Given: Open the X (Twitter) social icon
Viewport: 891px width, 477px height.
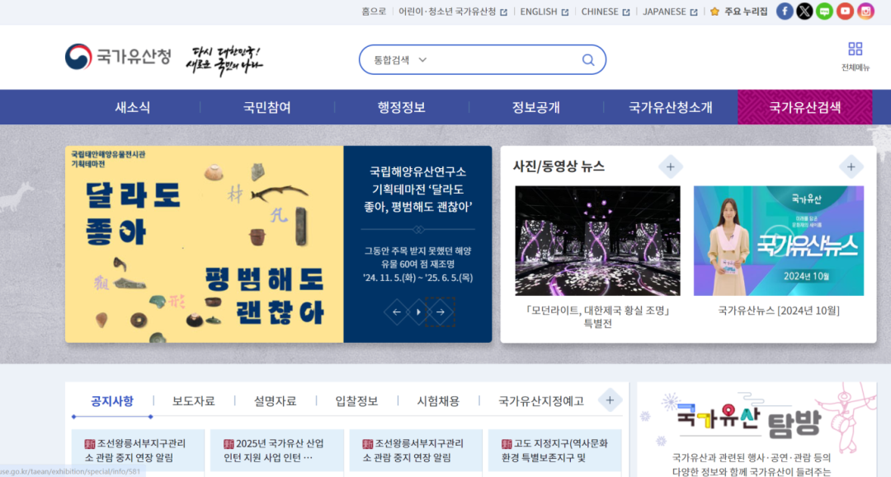Looking at the screenshot, I should pyautogui.click(x=804, y=12).
